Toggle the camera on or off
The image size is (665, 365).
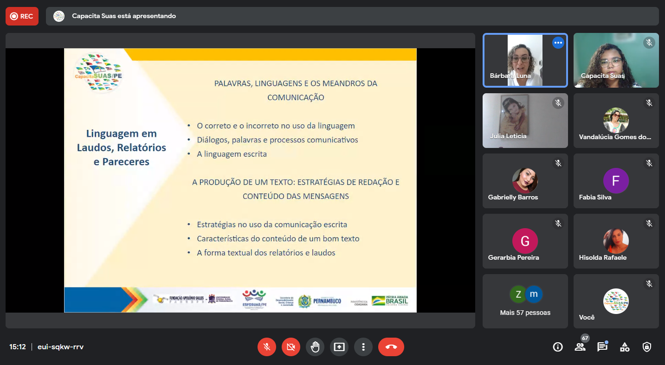pyautogui.click(x=291, y=347)
